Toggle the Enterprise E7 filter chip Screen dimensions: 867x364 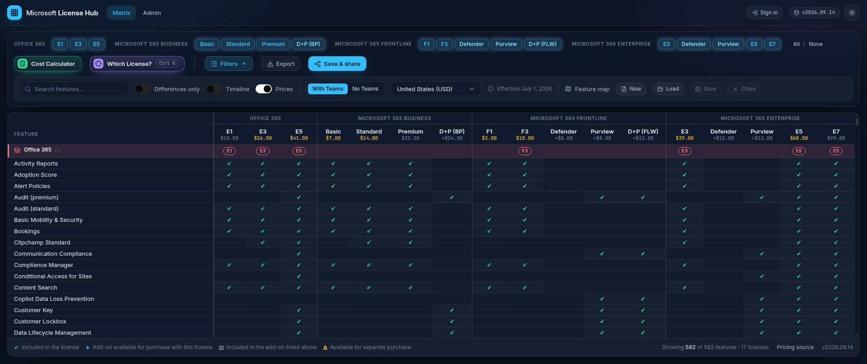772,44
